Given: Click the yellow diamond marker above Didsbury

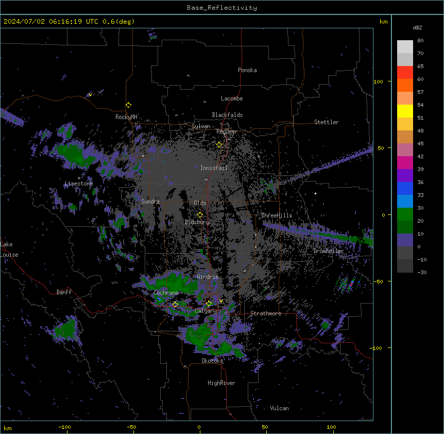Looking at the screenshot, I should (x=200, y=215).
